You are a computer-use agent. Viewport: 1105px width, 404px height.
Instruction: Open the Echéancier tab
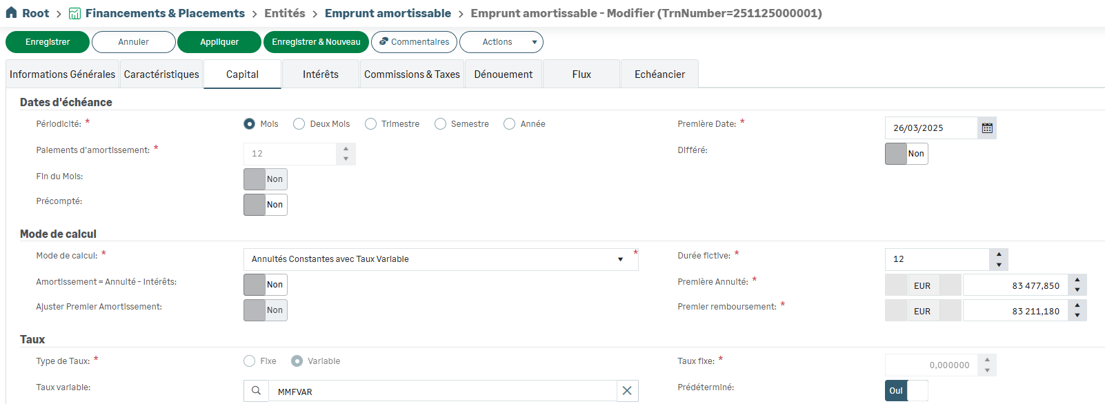[x=659, y=74]
